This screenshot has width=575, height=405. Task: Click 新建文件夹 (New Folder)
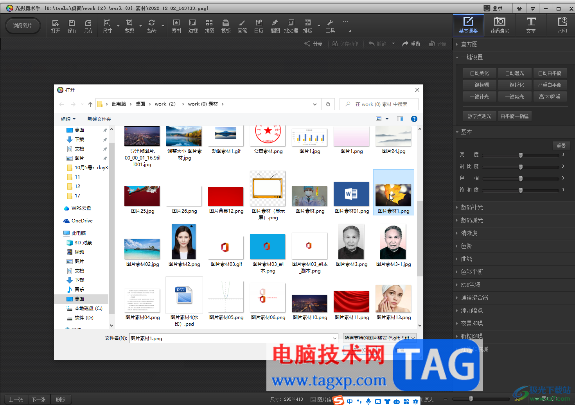[99, 119]
